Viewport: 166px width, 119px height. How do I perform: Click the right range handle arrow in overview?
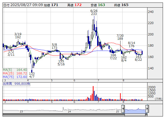147,109
